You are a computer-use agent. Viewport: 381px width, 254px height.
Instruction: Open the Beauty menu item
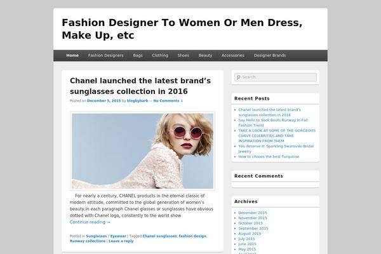(x=205, y=55)
